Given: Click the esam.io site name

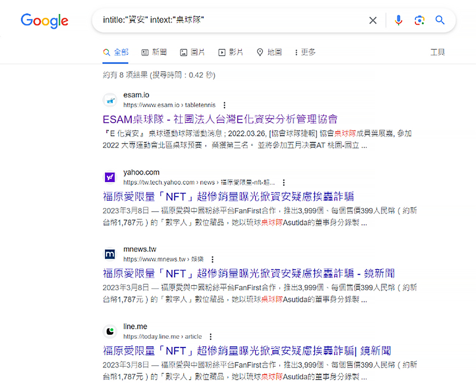Looking at the screenshot, I should (x=136, y=95).
